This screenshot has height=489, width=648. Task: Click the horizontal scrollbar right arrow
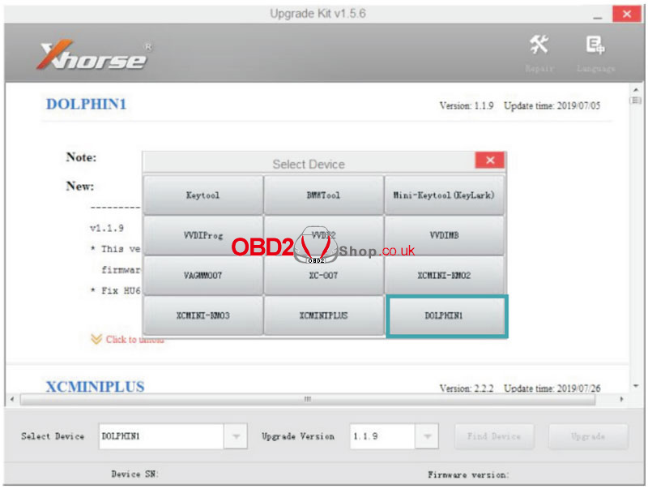tap(621, 399)
